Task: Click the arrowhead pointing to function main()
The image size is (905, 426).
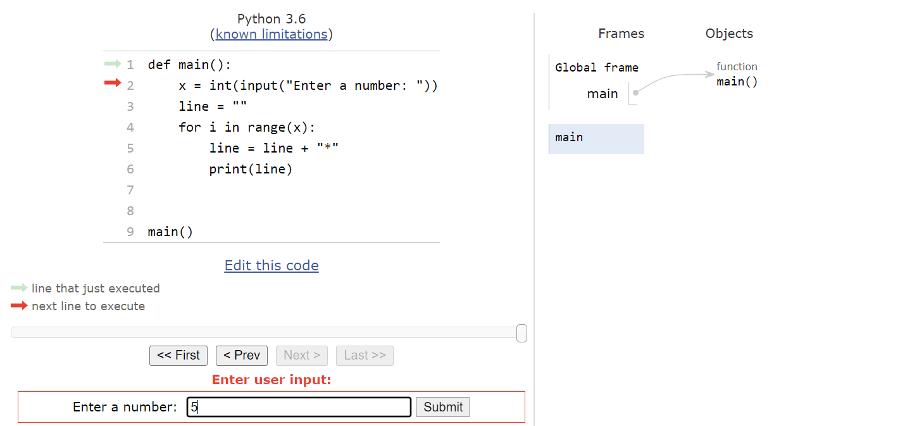Action: pos(711,75)
